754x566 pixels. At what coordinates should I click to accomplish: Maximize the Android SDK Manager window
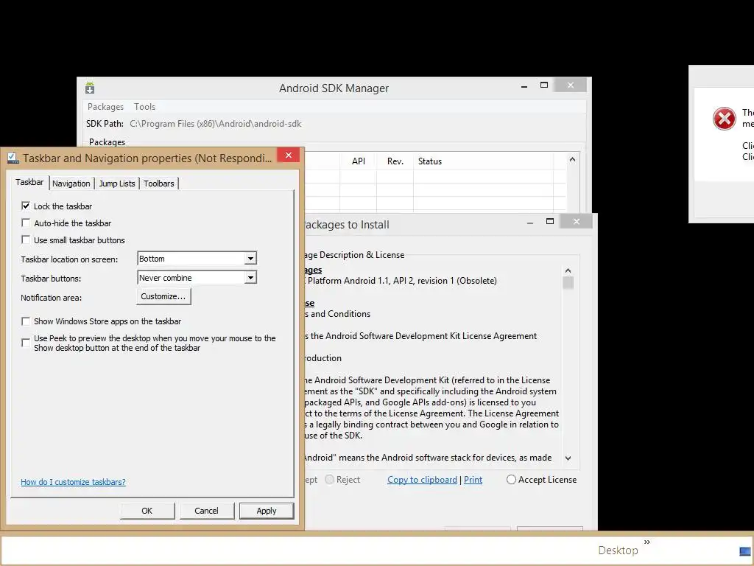(x=544, y=85)
